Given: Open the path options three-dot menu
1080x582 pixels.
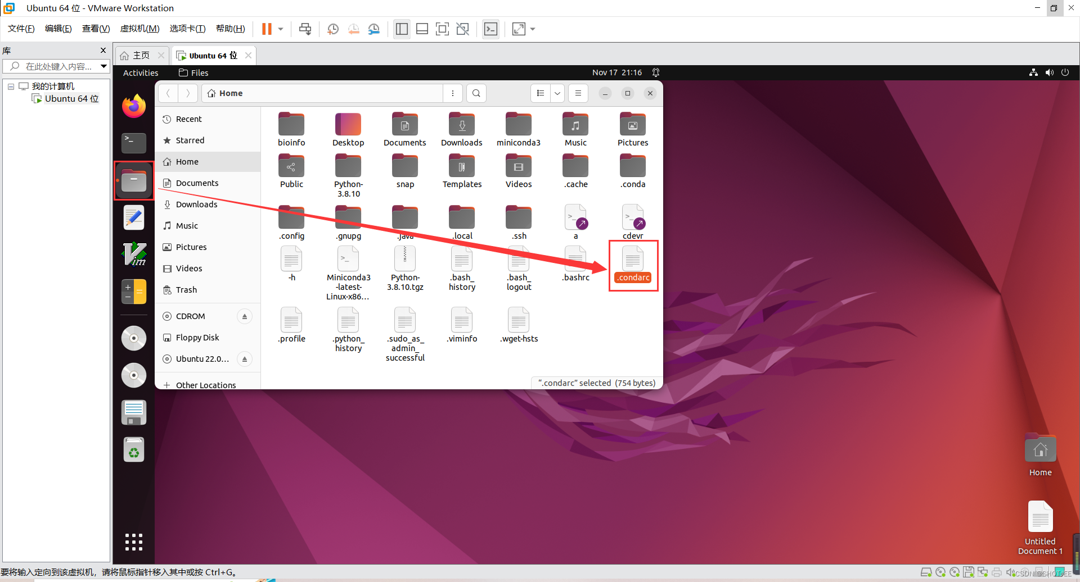Looking at the screenshot, I should pos(453,93).
